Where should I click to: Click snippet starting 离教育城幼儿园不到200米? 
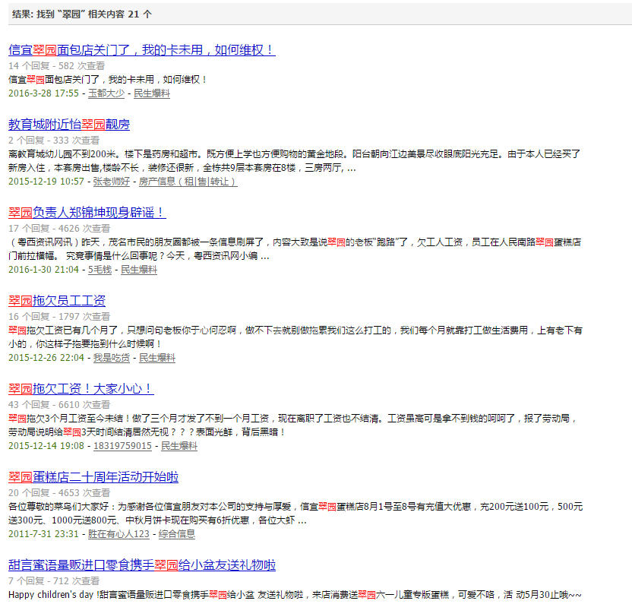click(294, 161)
